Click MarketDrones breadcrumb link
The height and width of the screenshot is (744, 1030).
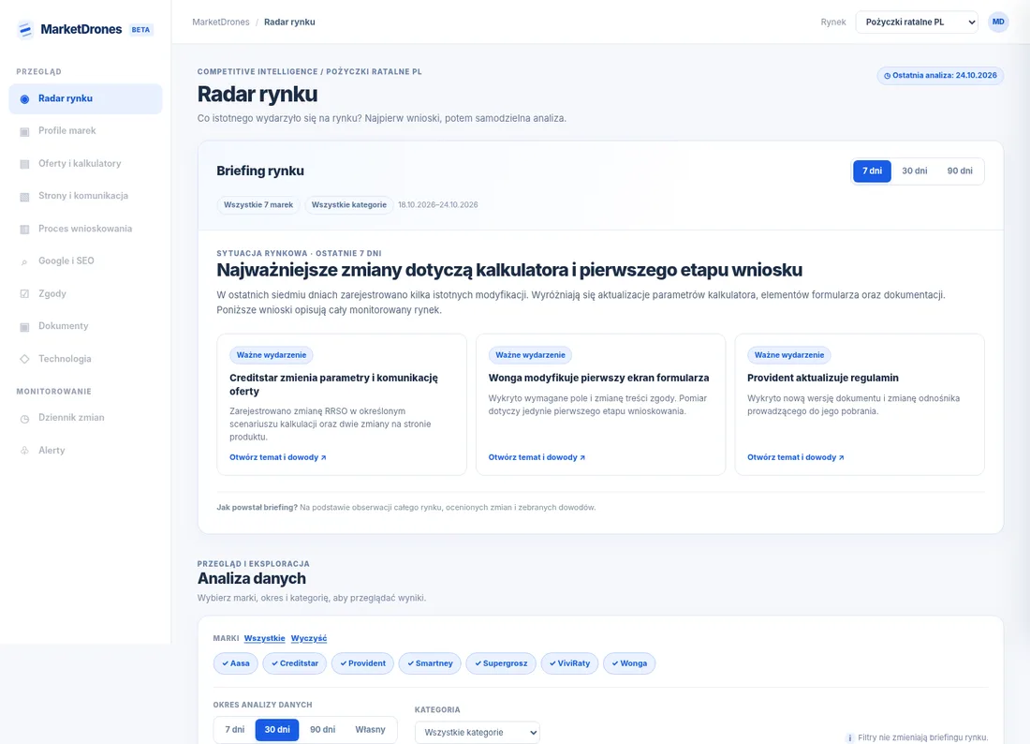point(221,22)
